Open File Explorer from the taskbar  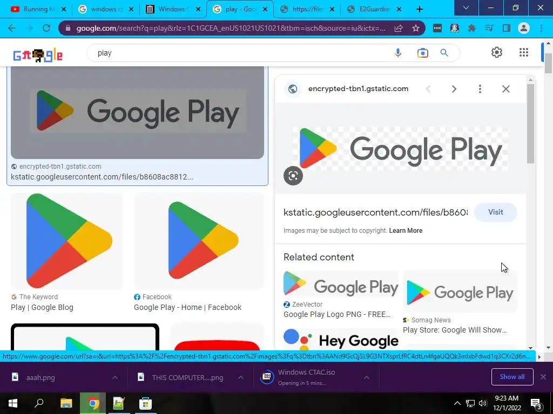coord(66,403)
